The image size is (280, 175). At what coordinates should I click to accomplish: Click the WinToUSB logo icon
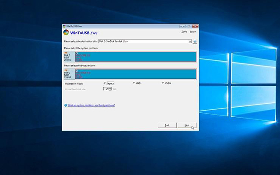coord(66,32)
